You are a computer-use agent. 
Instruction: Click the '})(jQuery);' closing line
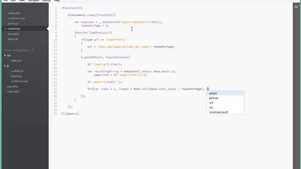70,114
